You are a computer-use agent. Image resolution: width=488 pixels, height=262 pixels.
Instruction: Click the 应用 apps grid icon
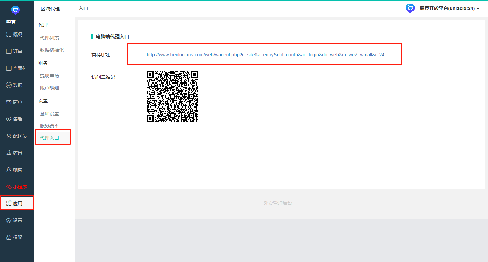tap(9, 204)
